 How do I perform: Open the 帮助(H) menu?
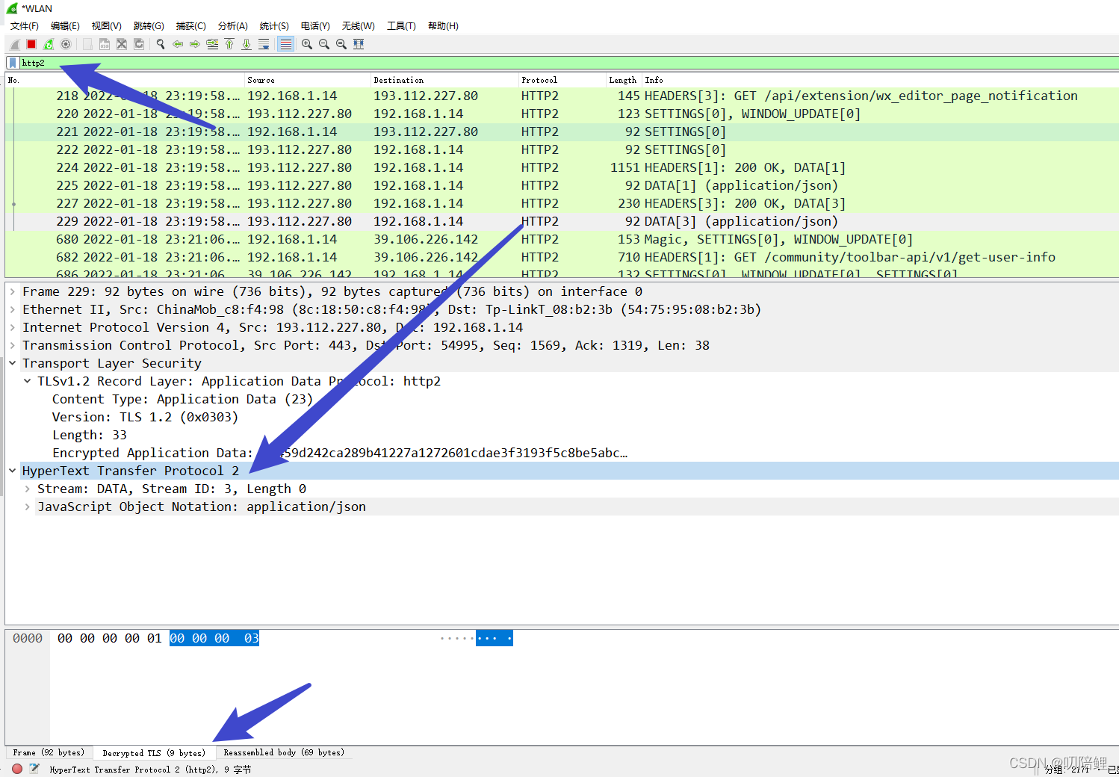pos(443,26)
